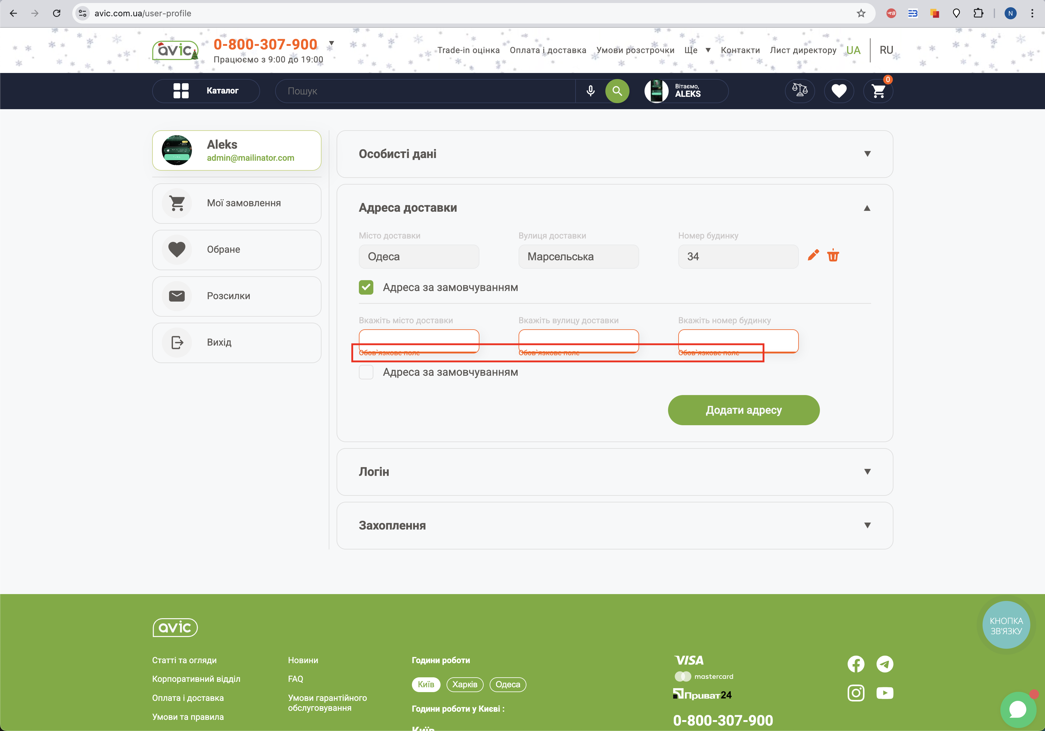This screenshot has height=731, width=1045.
Task: Edit the Одеса address with pencil icon
Action: click(x=813, y=255)
